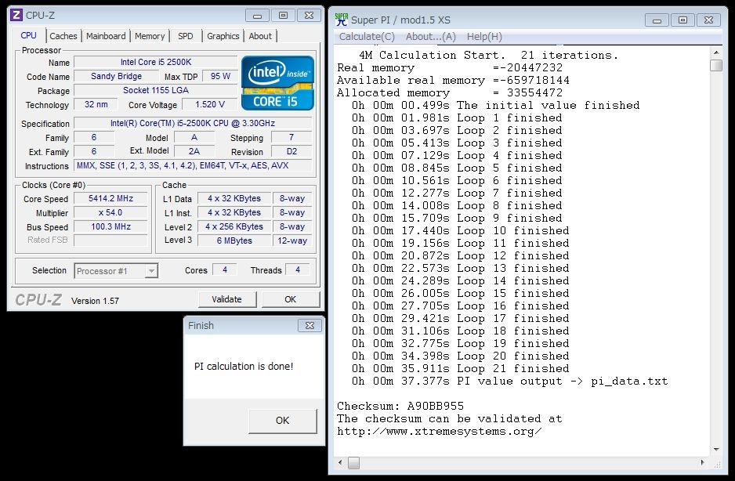Click the Revision value 'D2'
Screen dimensions: 735x481
click(291, 151)
